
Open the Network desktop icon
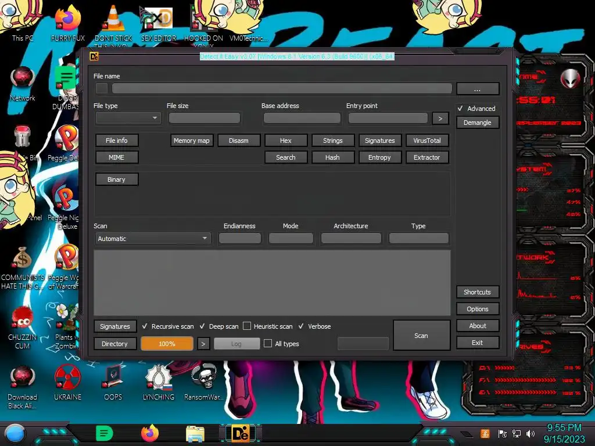click(23, 84)
